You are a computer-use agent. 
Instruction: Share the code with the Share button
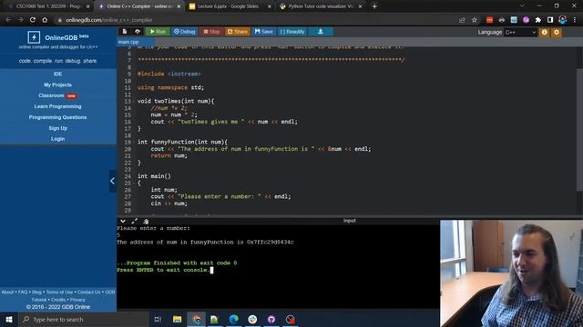[237, 32]
